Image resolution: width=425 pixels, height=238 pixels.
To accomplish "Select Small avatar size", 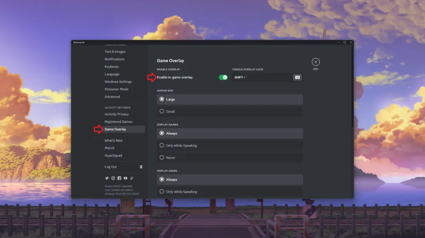I will click(x=162, y=111).
